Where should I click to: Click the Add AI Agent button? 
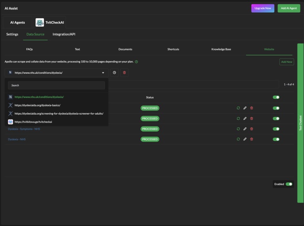pos(289,8)
